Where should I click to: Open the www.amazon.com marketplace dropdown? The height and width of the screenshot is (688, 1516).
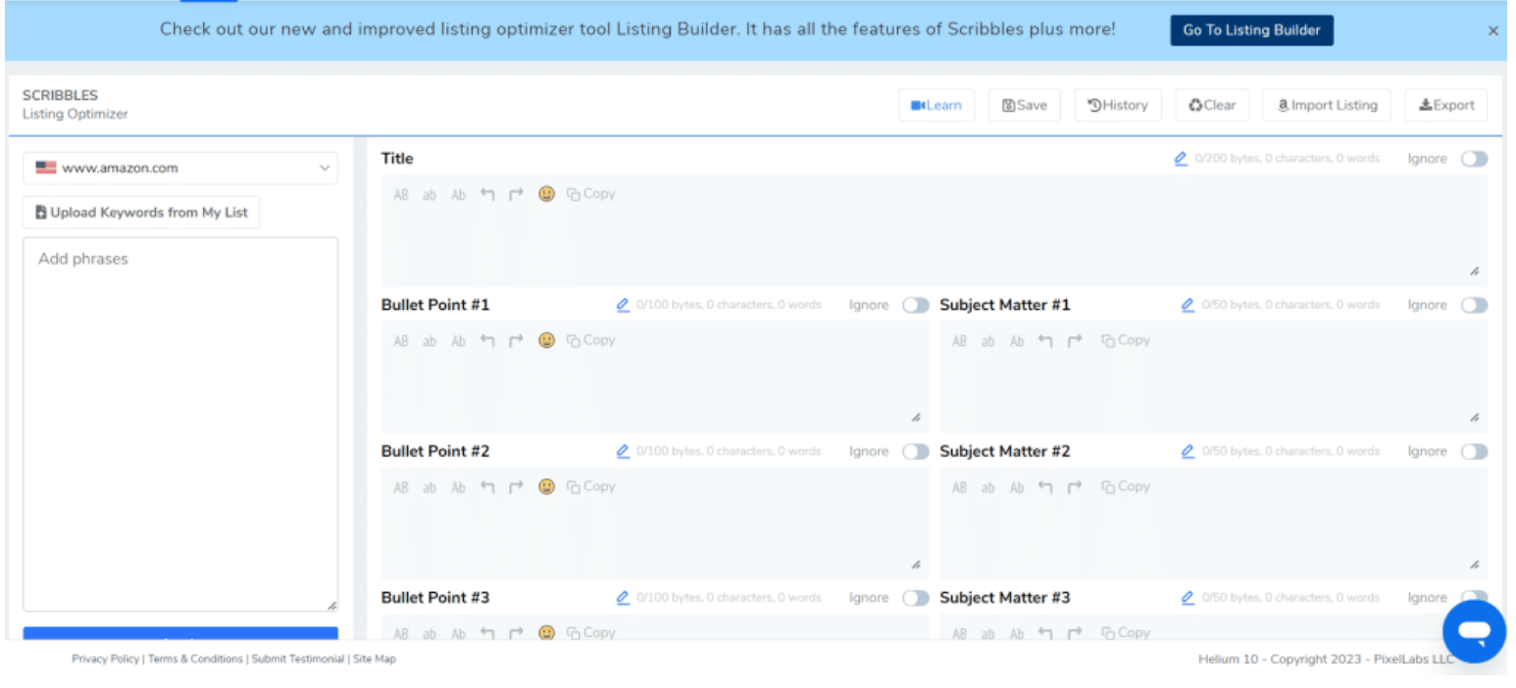180,168
